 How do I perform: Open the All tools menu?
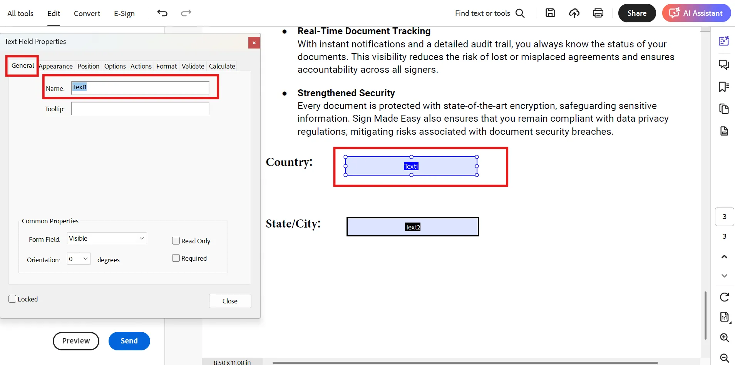[20, 13]
